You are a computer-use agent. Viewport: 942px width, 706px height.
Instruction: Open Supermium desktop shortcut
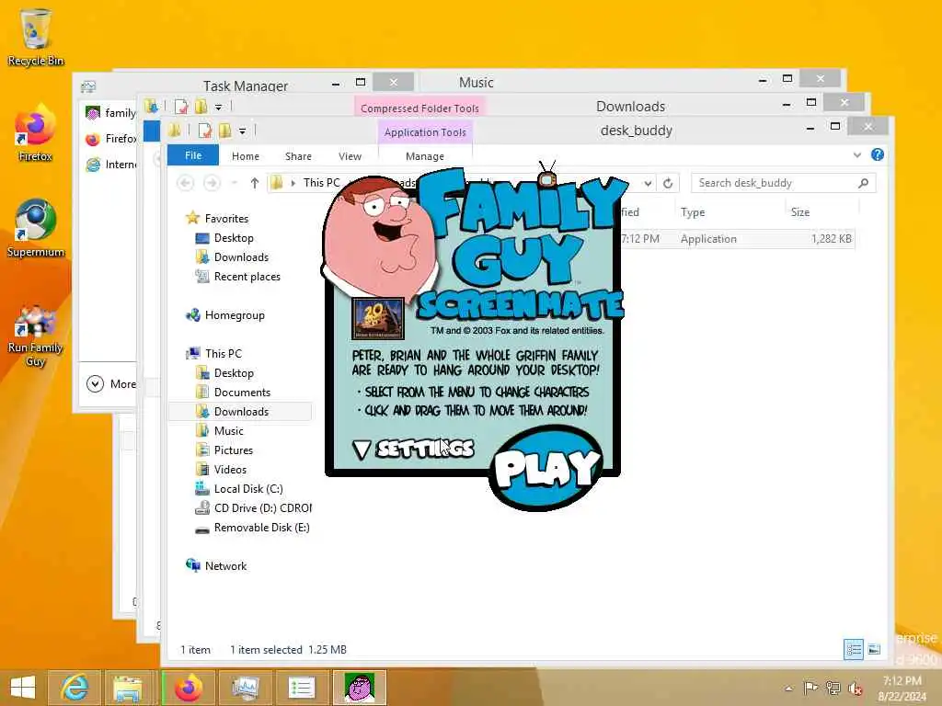click(x=36, y=229)
